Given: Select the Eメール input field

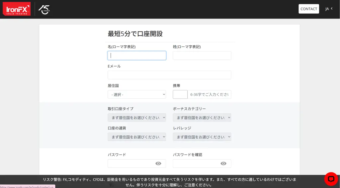Looking at the screenshot, I should coord(169,75).
